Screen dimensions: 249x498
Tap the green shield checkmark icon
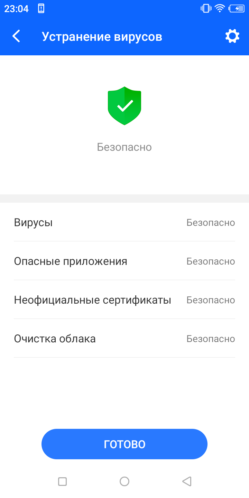pos(124,106)
